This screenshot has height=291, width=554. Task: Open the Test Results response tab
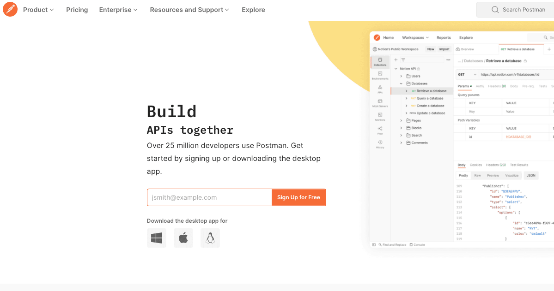(519, 165)
